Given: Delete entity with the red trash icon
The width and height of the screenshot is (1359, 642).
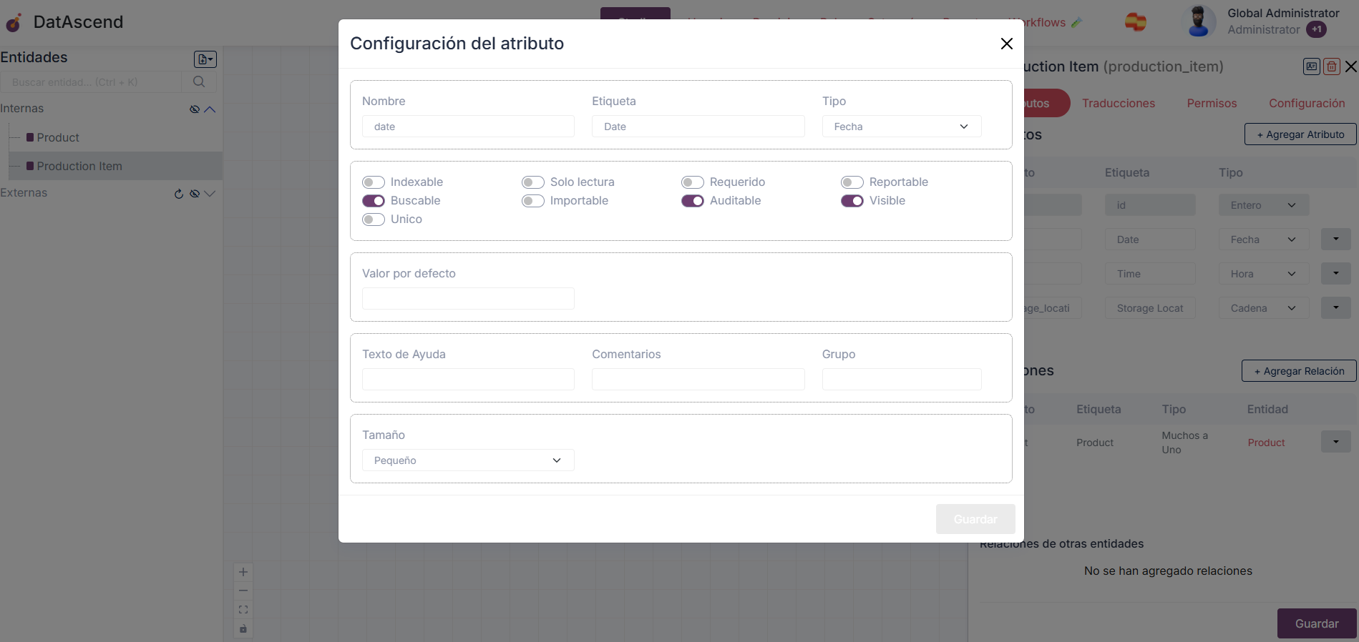Looking at the screenshot, I should [1332, 66].
